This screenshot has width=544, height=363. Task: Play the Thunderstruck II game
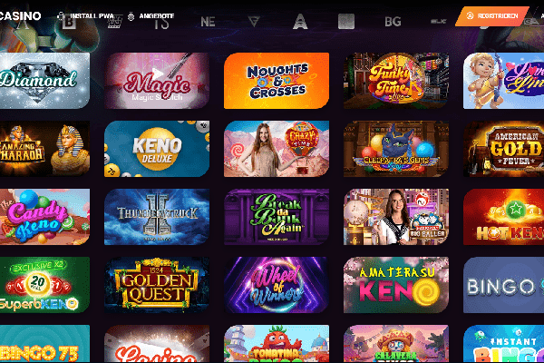pos(157,217)
